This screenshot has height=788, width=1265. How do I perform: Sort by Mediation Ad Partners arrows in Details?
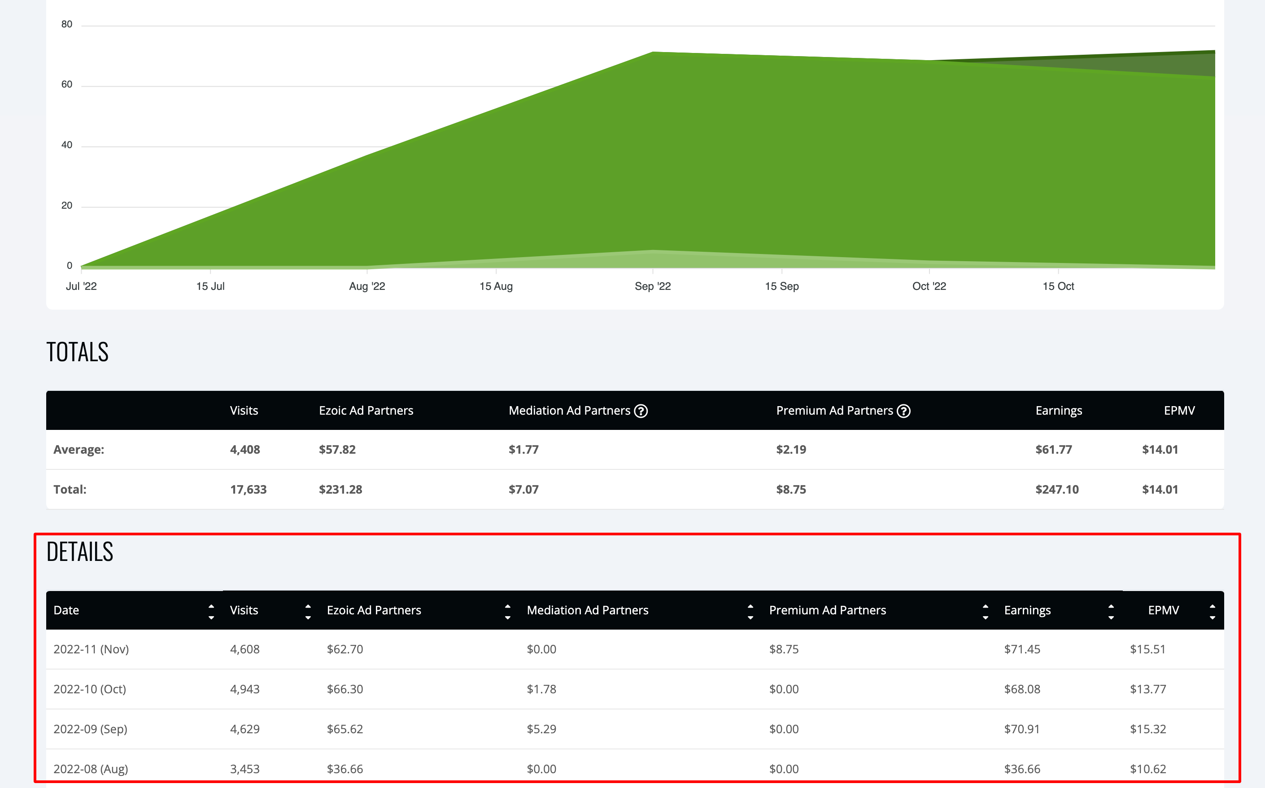coord(750,611)
